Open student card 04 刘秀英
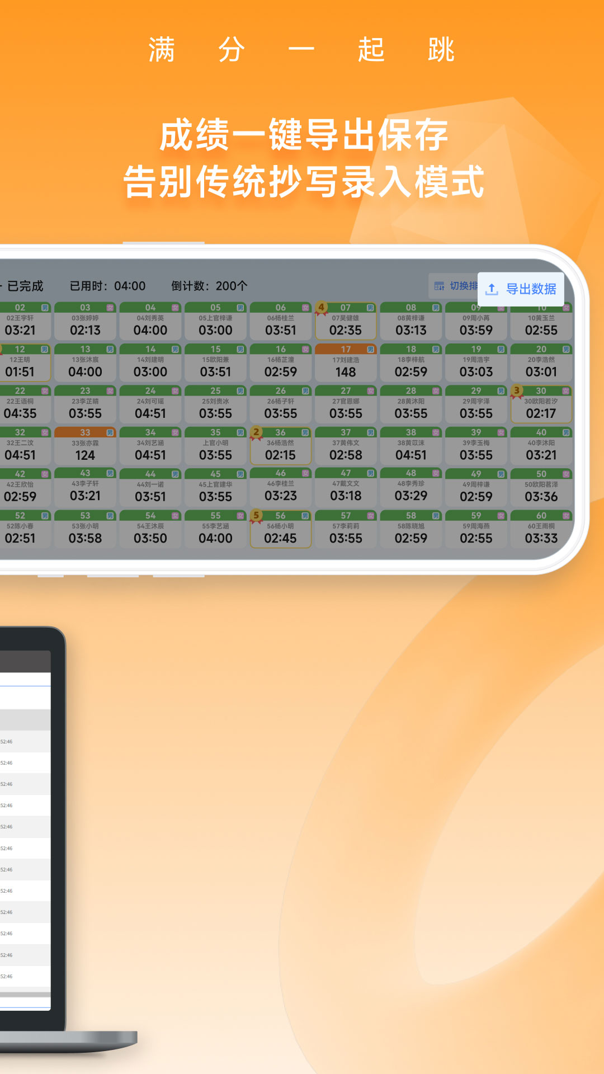Screen dimensions: 604x1074 point(150,322)
